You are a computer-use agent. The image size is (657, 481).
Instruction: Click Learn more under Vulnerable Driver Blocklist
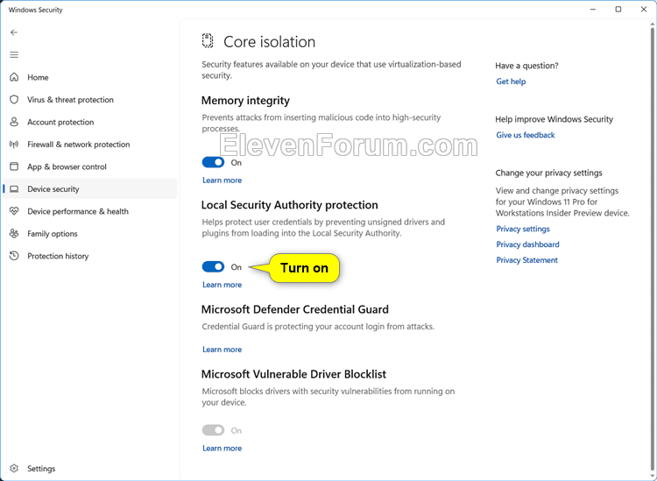tap(223, 448)
